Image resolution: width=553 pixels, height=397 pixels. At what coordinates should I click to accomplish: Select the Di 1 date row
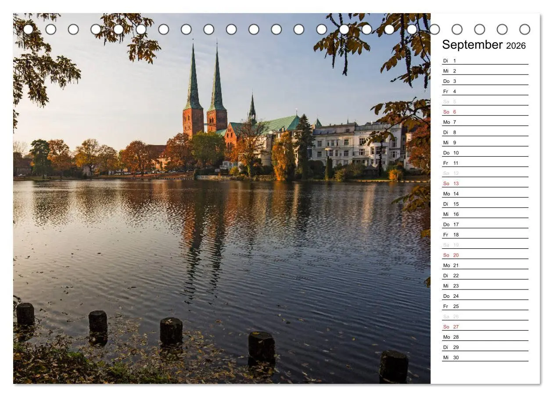coord(485,61)
